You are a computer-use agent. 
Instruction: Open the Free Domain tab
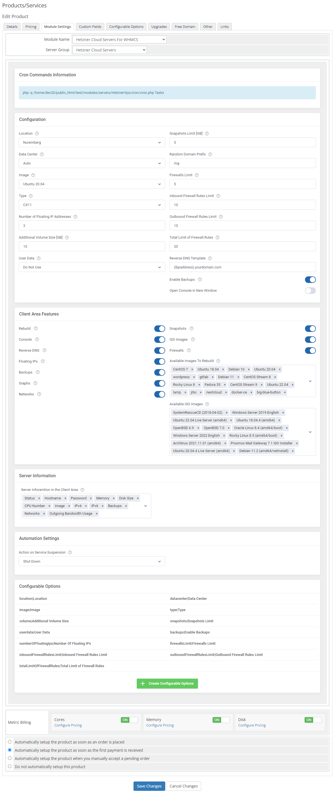185,27
